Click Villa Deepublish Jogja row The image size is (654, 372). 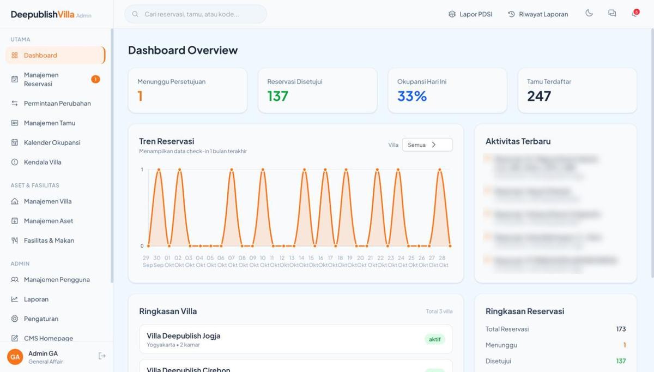tap(296, 339)
